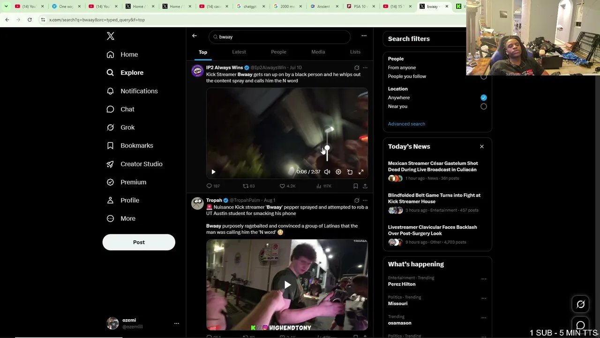This screenshot has height=338, width=600.
Task: Switch to the Media search tab
Action: tap(318, 52)
